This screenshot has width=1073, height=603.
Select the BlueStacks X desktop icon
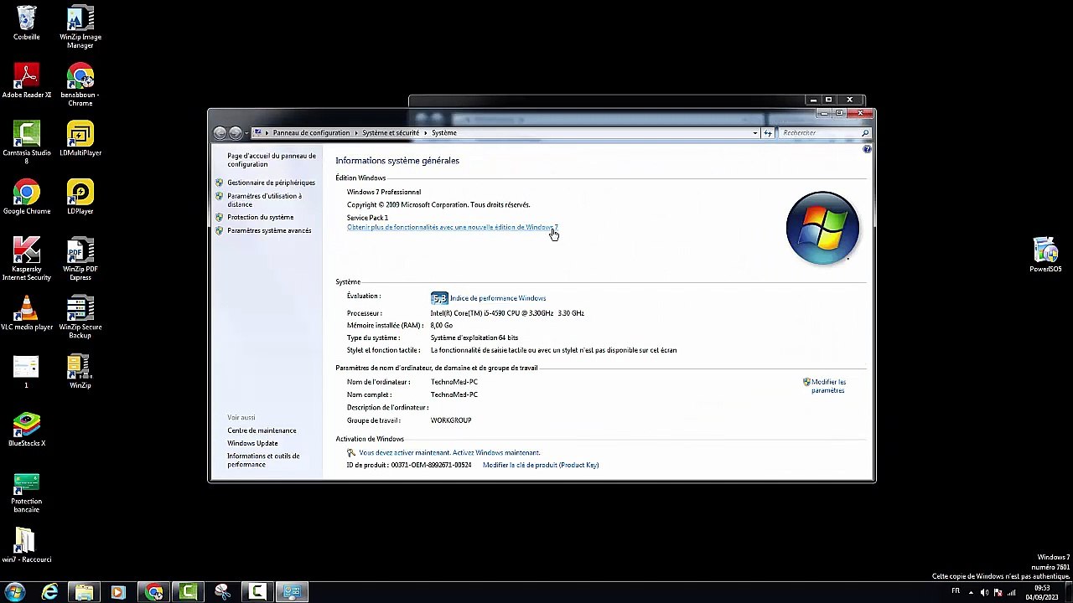27,429
